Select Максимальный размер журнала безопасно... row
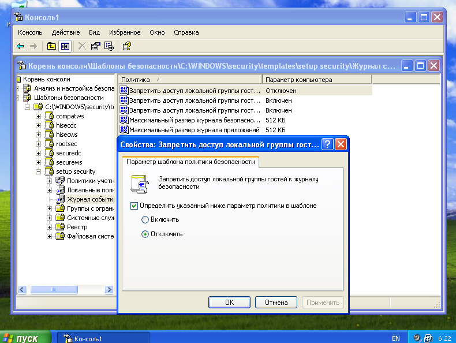This screenshot has width=456, height=343. click(246, 120)
